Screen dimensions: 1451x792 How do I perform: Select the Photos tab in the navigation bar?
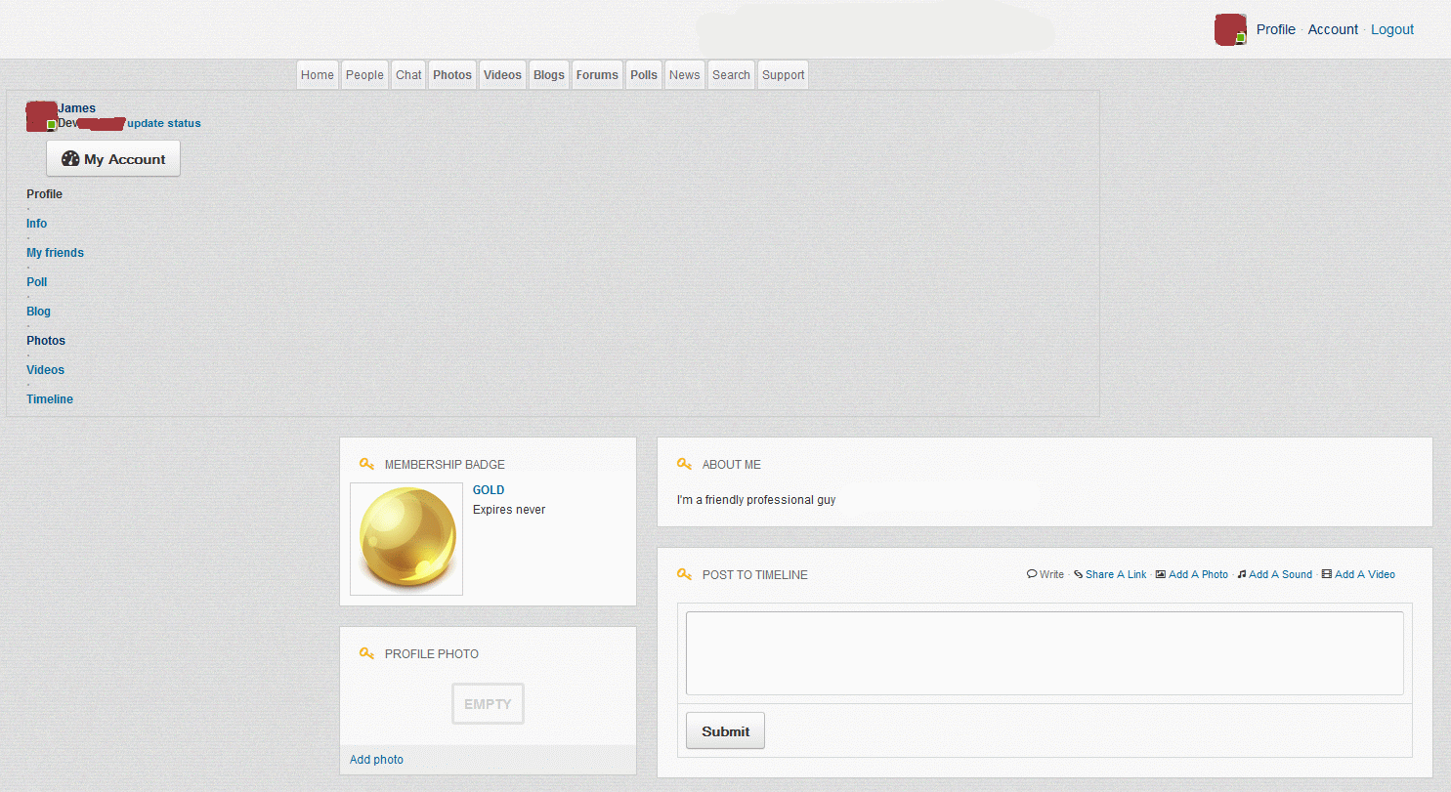point(452,75)
